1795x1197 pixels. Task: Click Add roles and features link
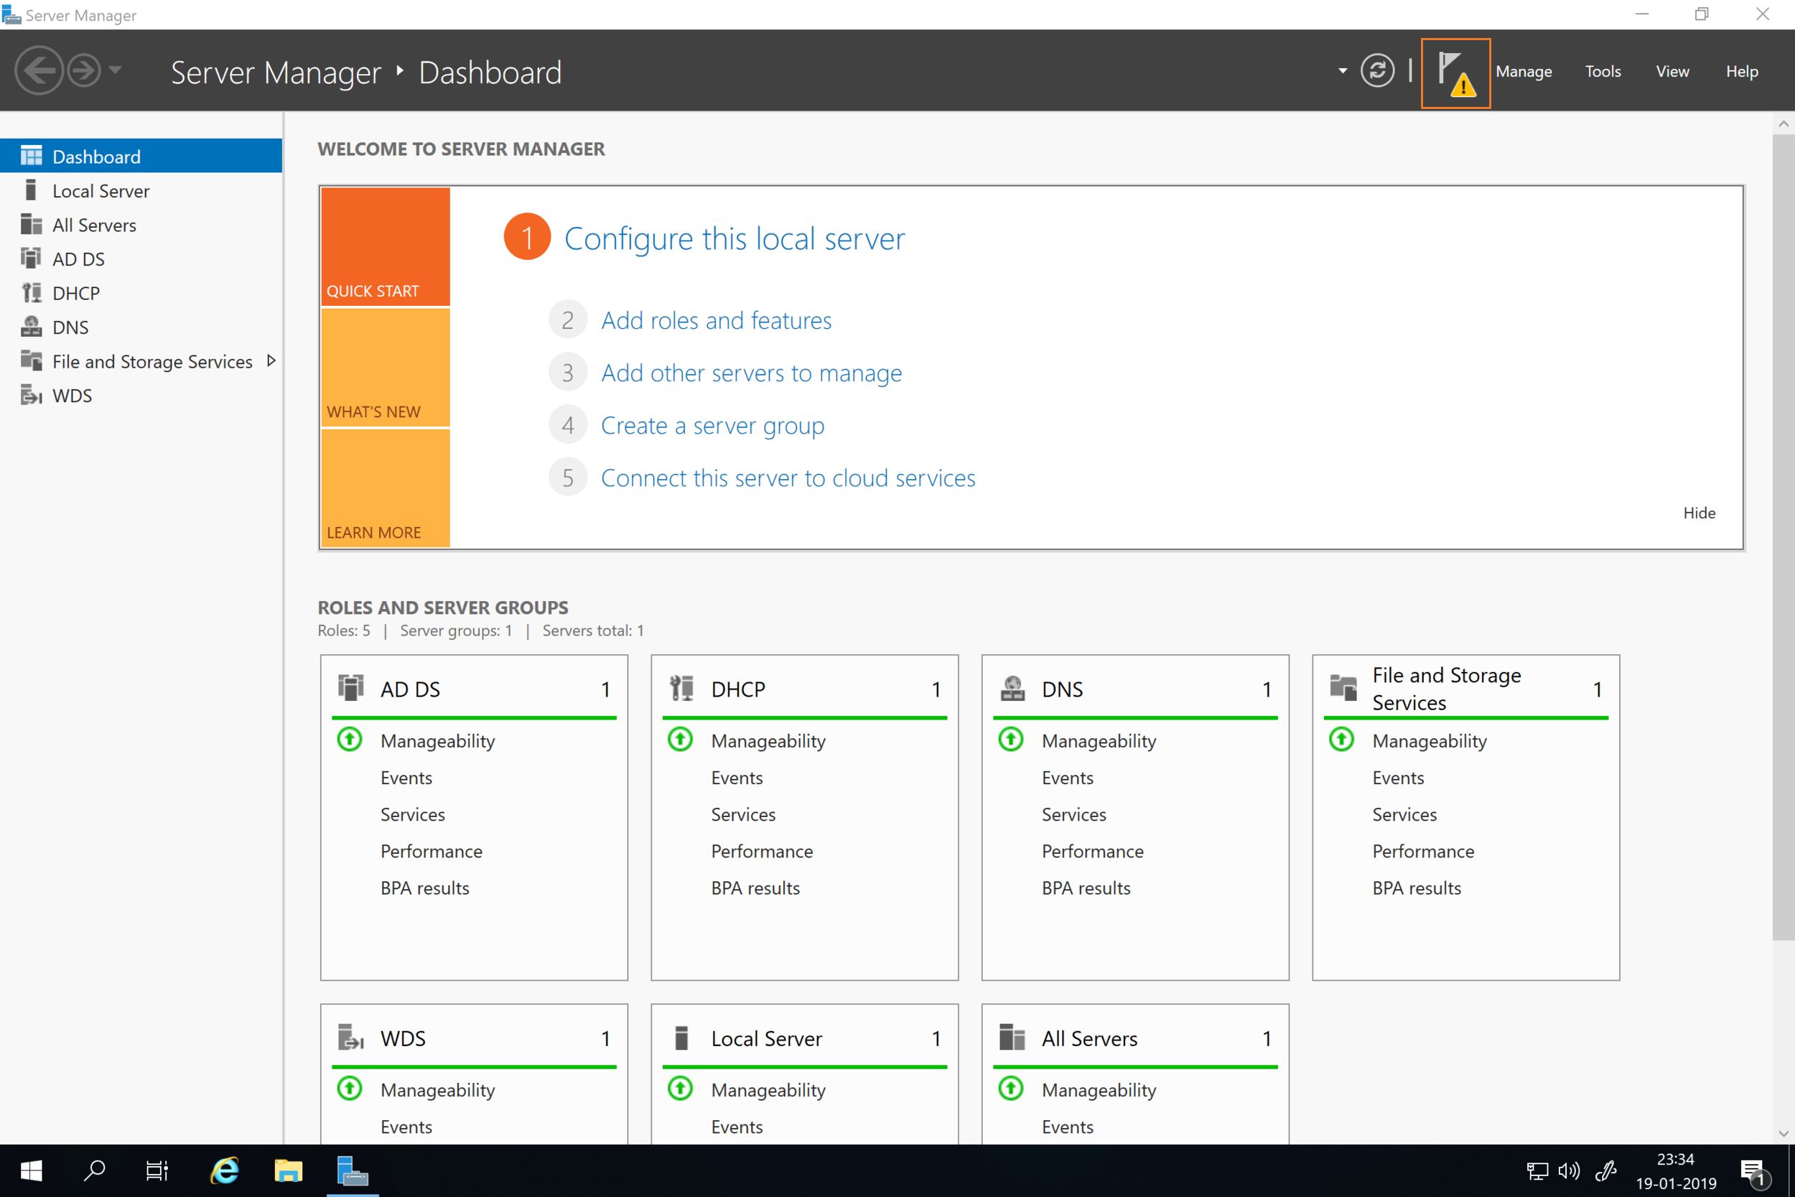716,320
